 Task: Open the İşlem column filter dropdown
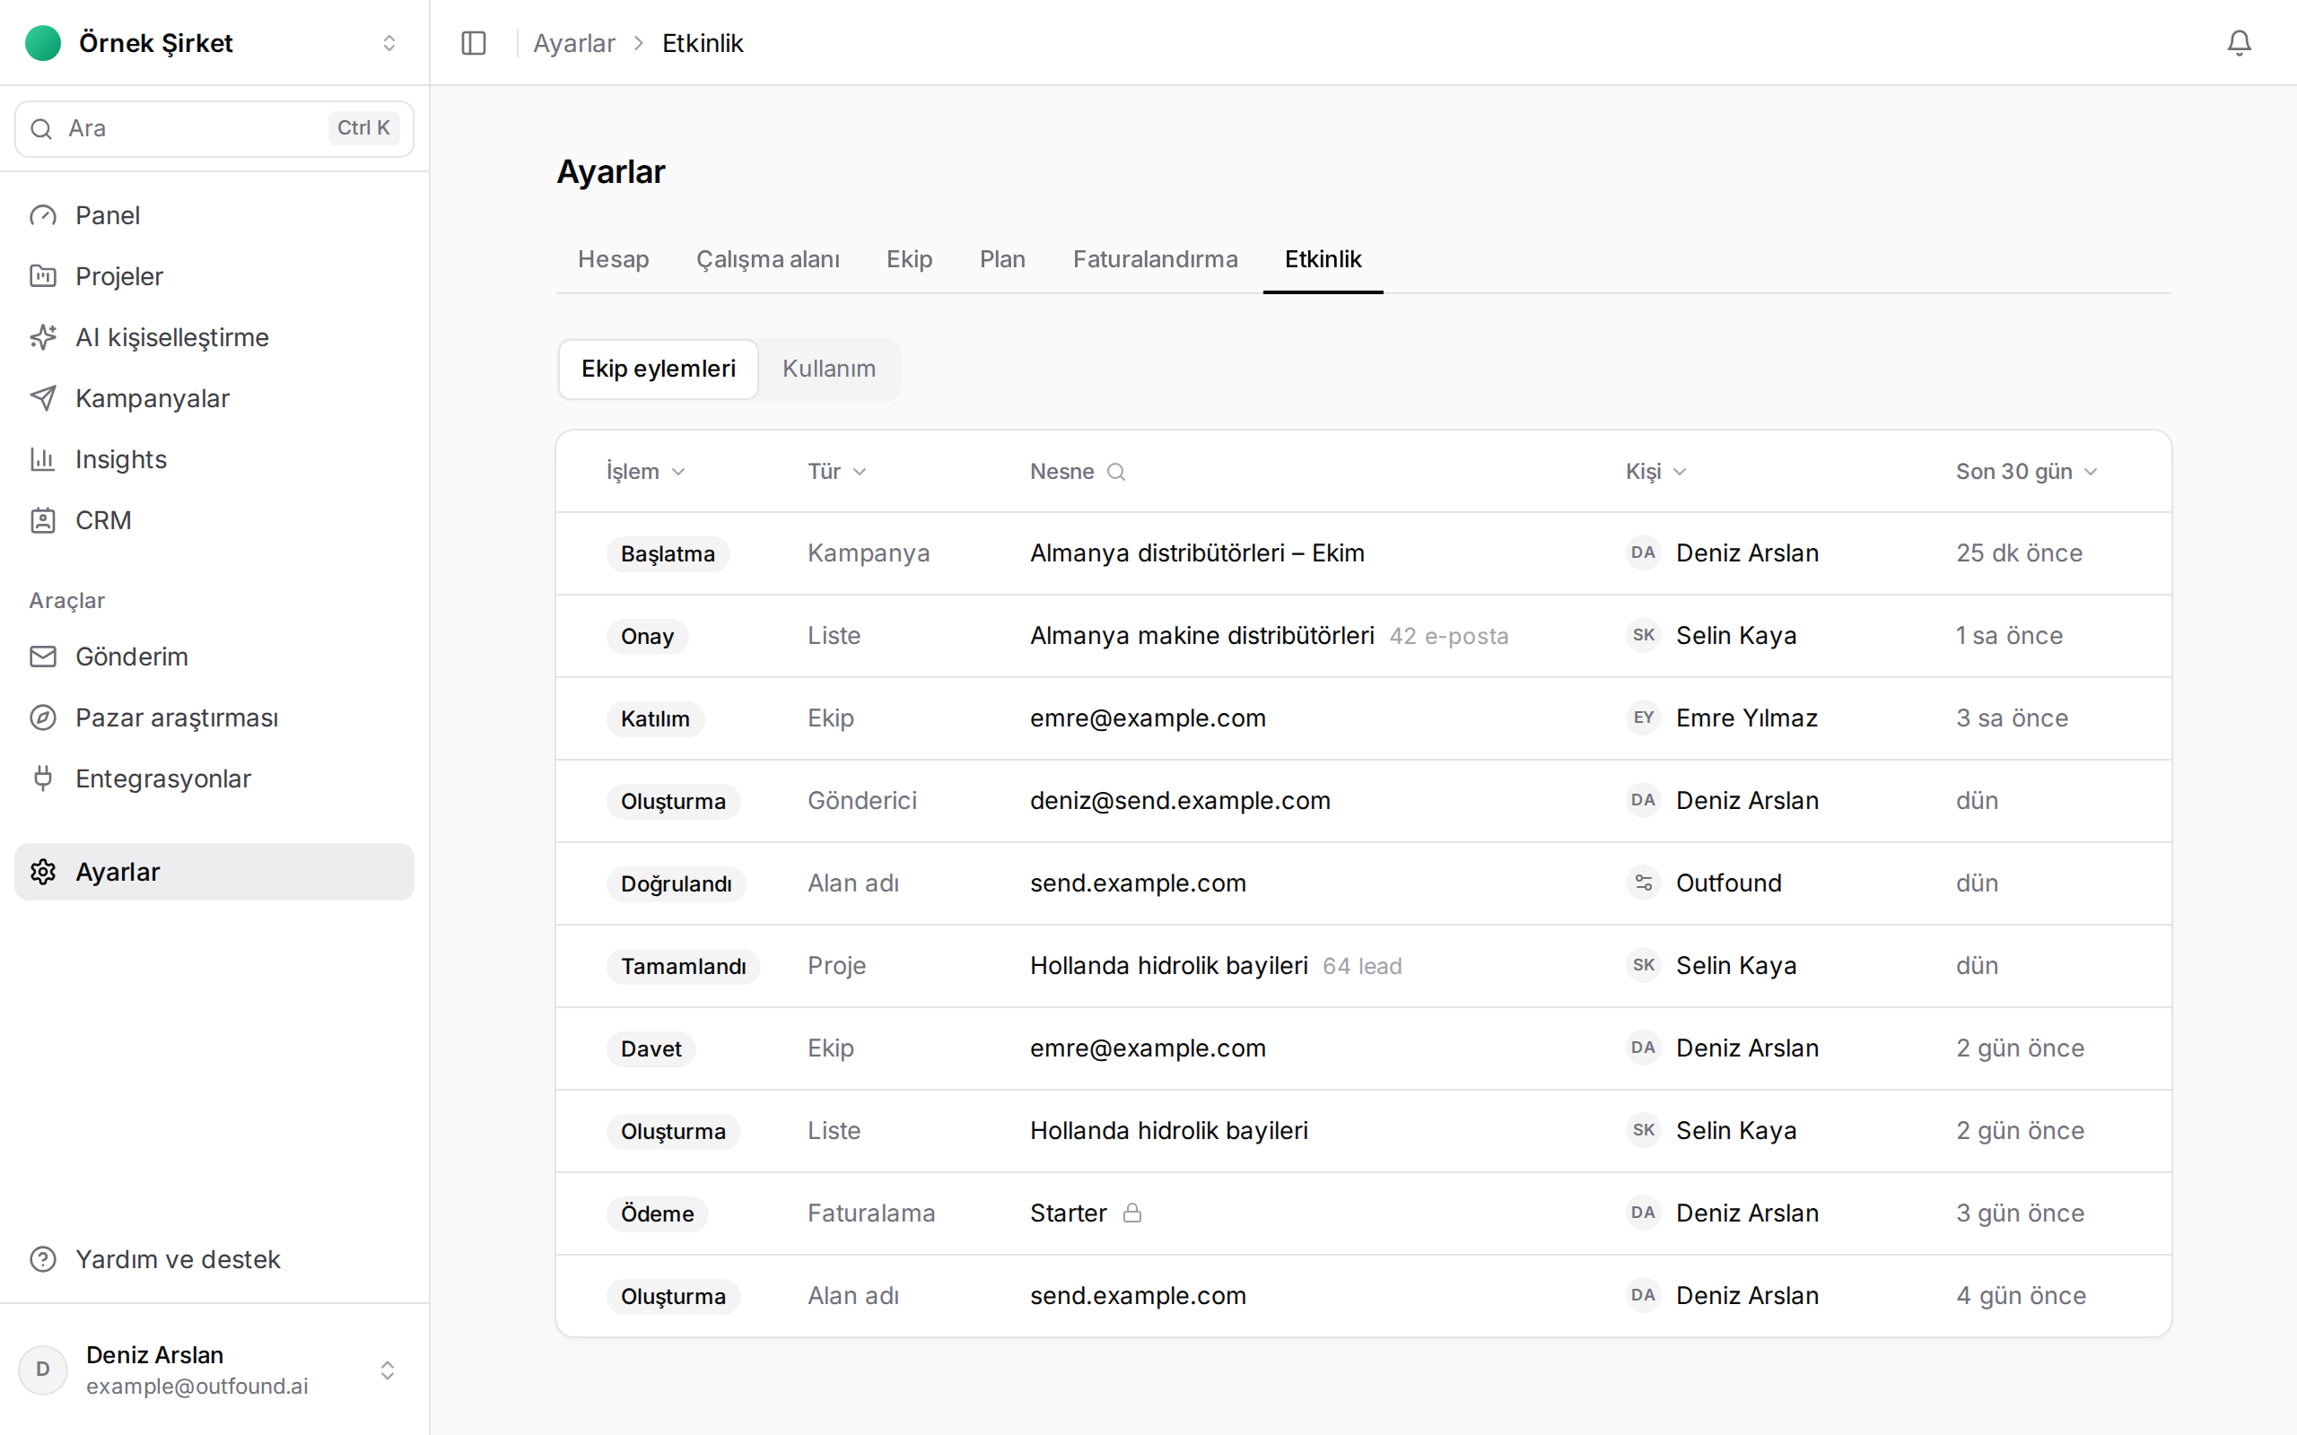tap(646, 472)
